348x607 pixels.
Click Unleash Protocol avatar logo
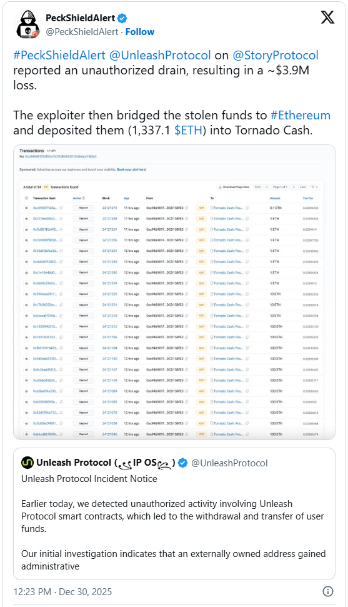click(27, 463)
